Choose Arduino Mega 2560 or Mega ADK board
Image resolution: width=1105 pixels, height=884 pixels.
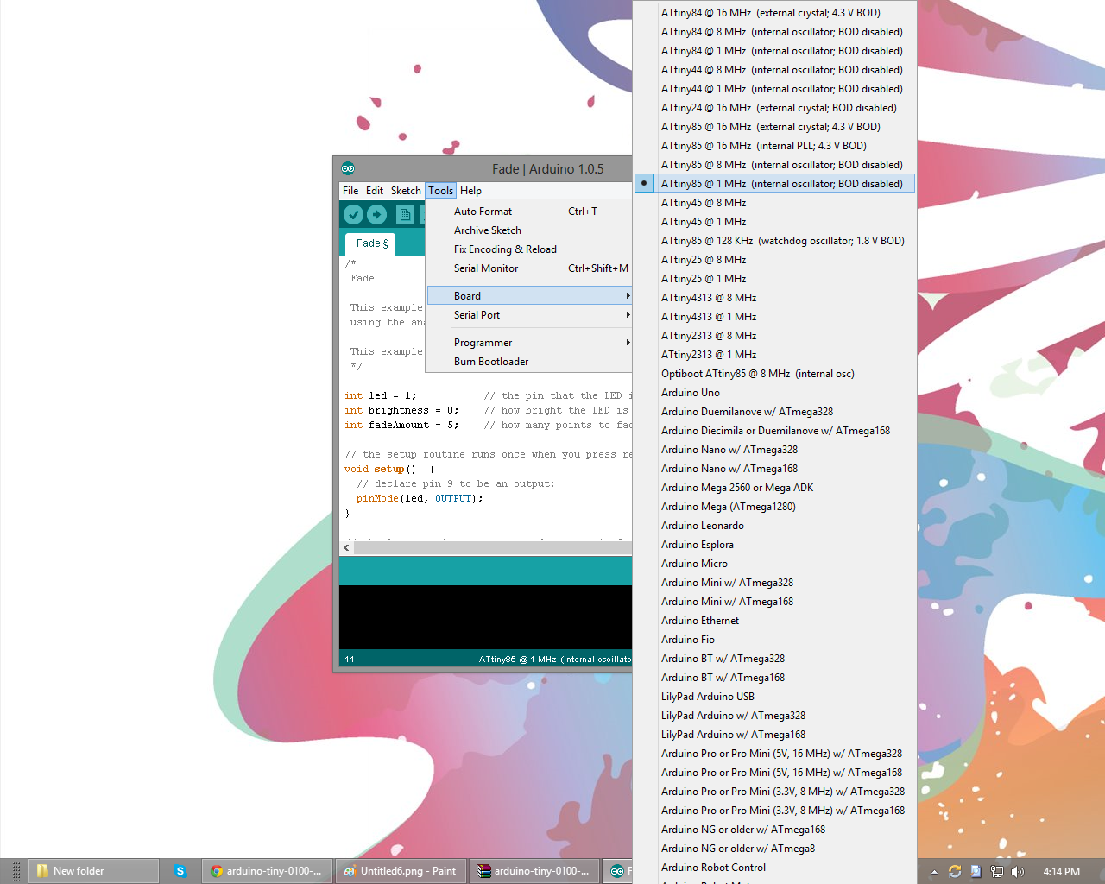774,488
